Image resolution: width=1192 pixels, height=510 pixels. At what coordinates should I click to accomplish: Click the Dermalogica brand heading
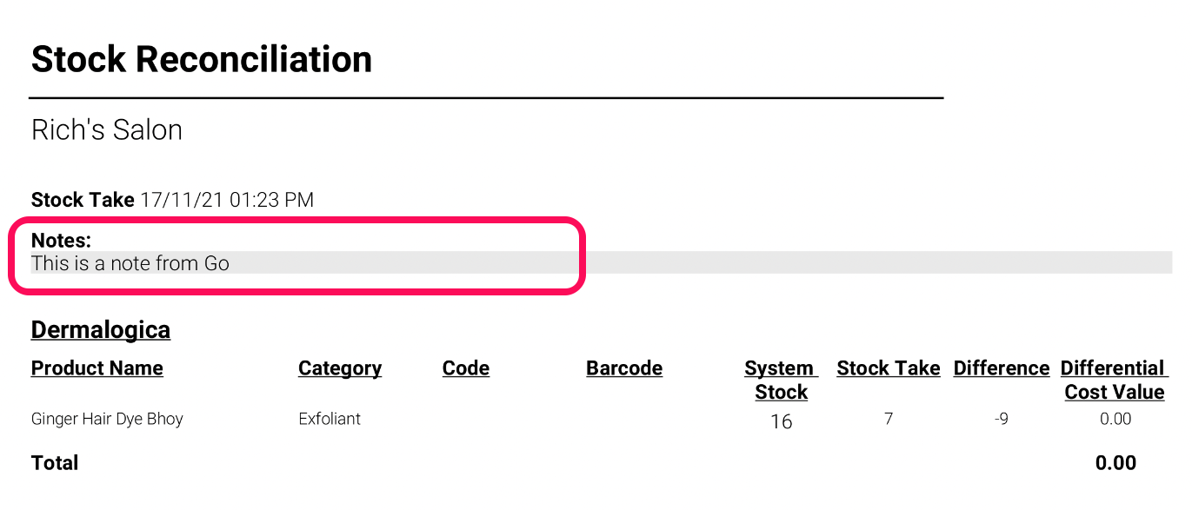[x=101, y=330]
